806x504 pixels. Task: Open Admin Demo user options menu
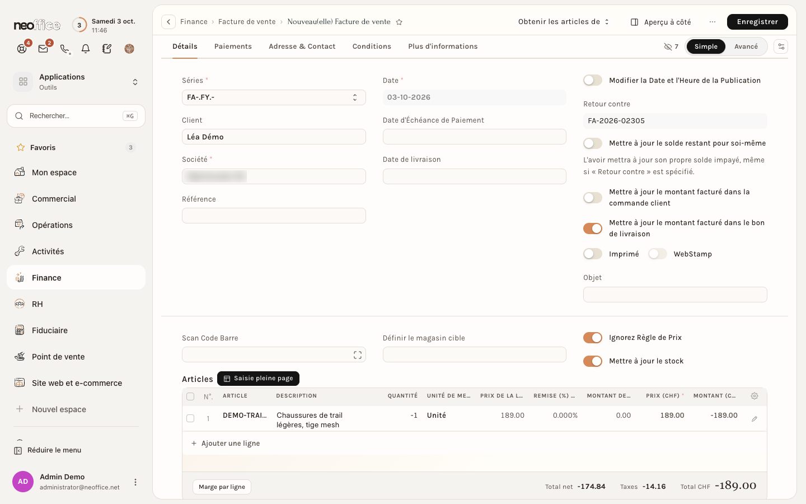click(135, 482)
